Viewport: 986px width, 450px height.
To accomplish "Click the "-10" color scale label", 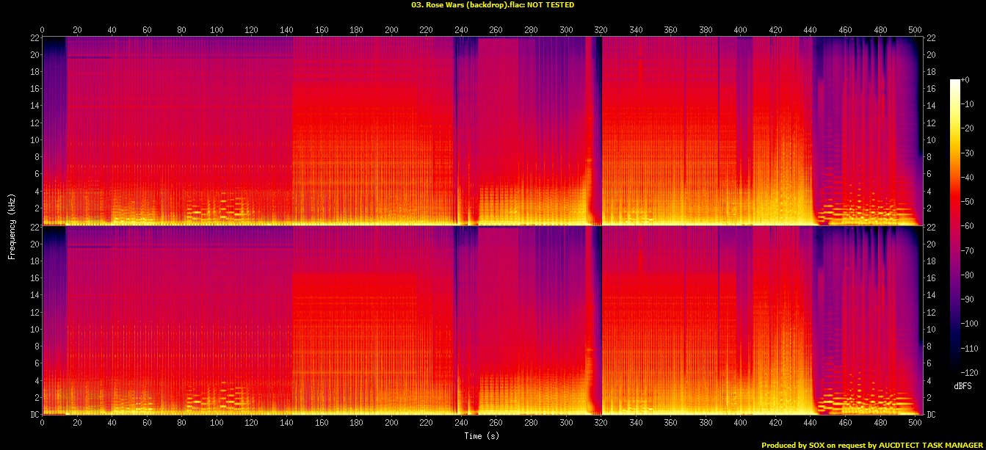I will point(967,104).
